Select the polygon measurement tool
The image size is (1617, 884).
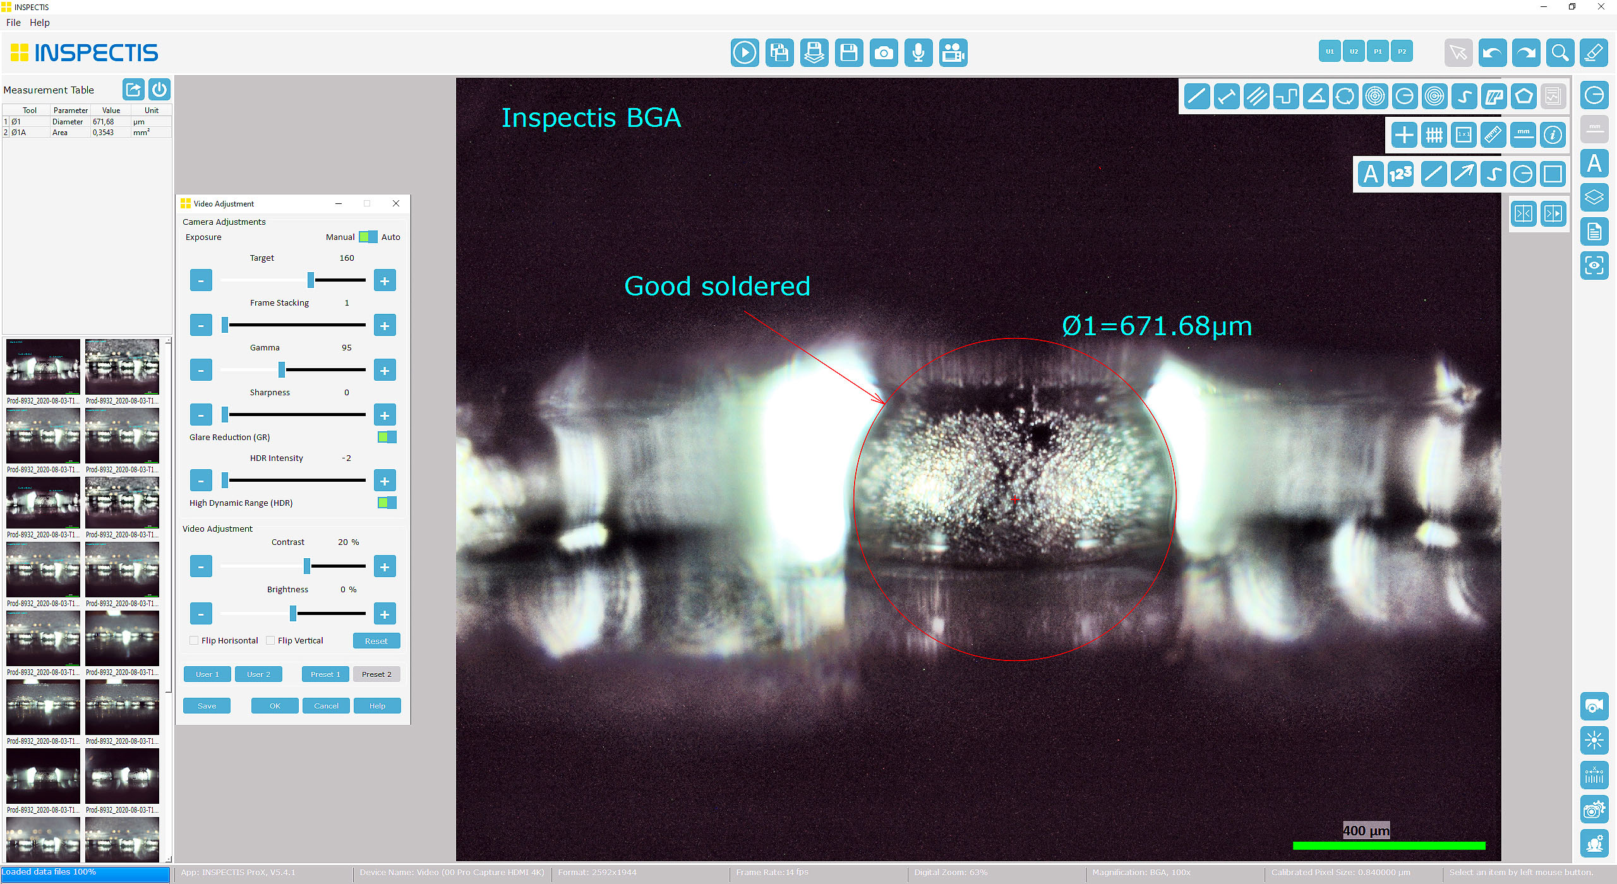(1523, 96)
